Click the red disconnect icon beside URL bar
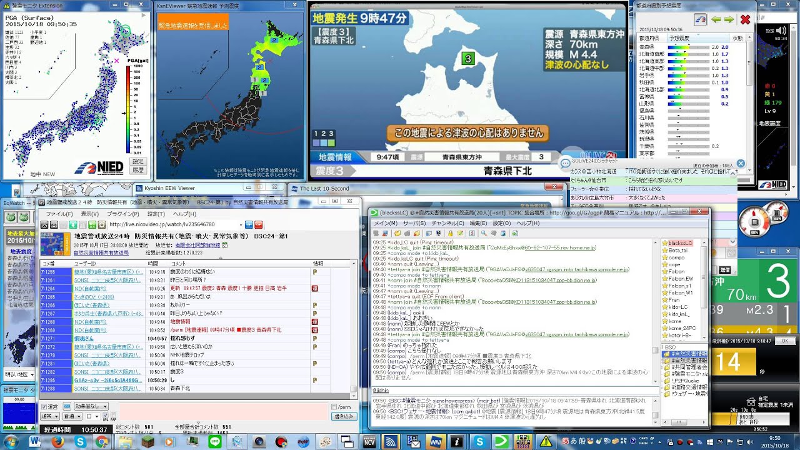800x450 pixels. pos(258,224)
